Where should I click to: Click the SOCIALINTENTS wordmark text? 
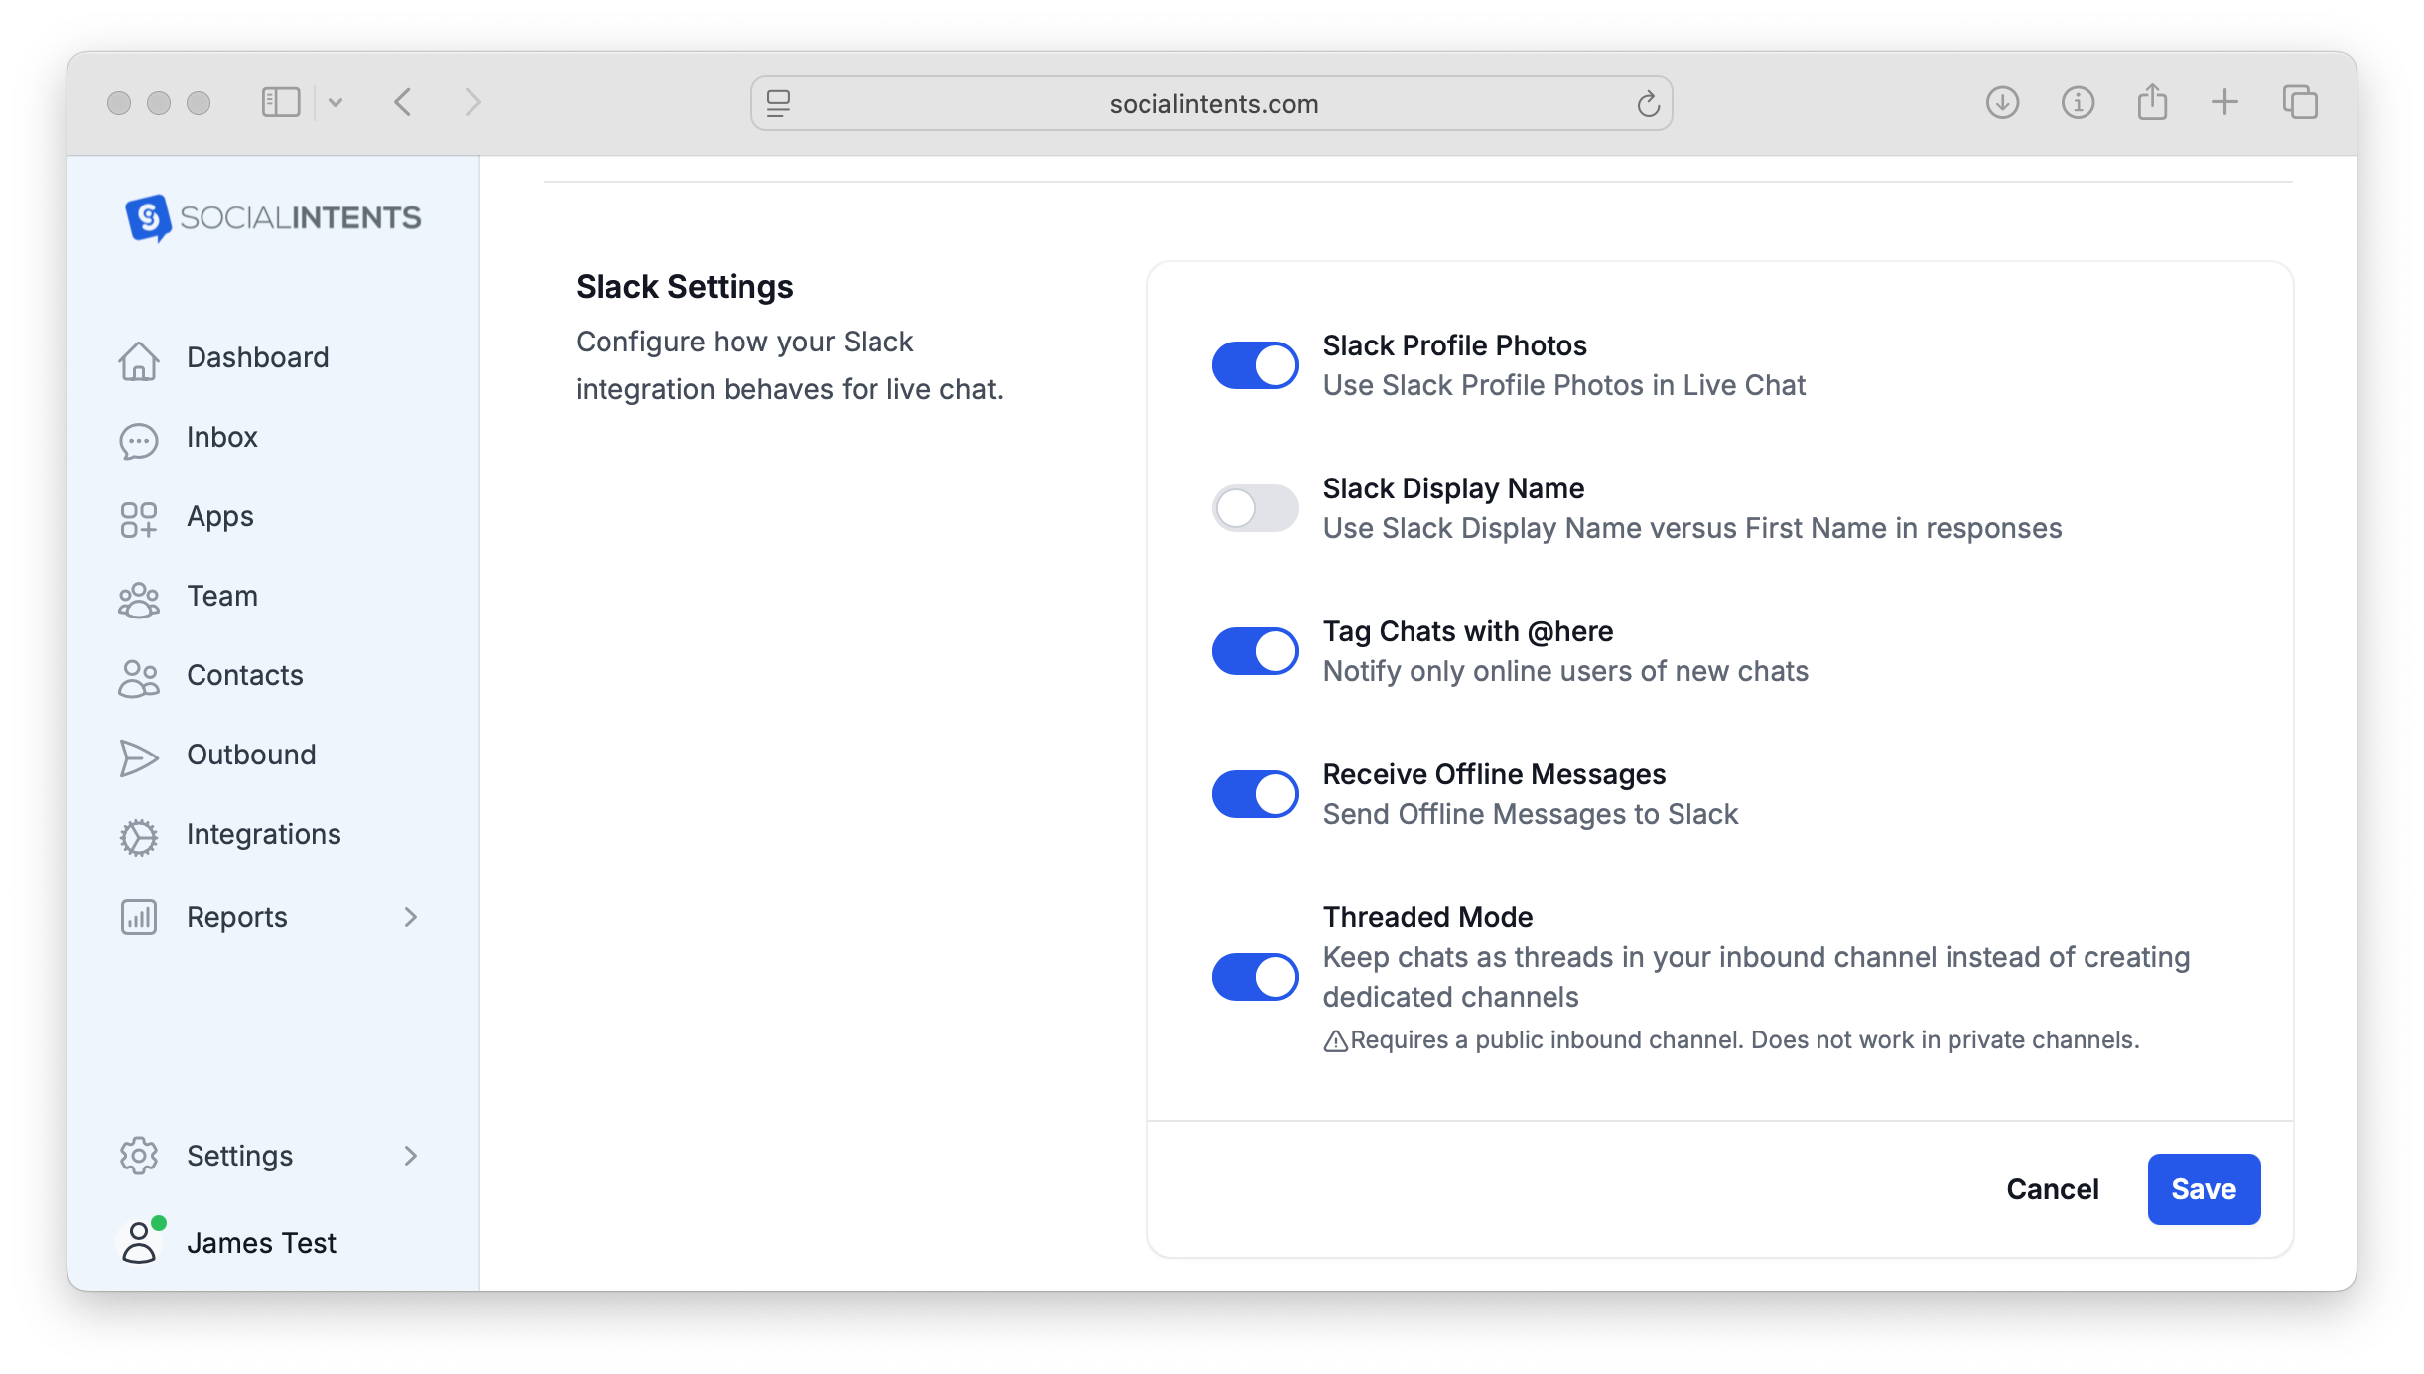click(x=301, y=218)
